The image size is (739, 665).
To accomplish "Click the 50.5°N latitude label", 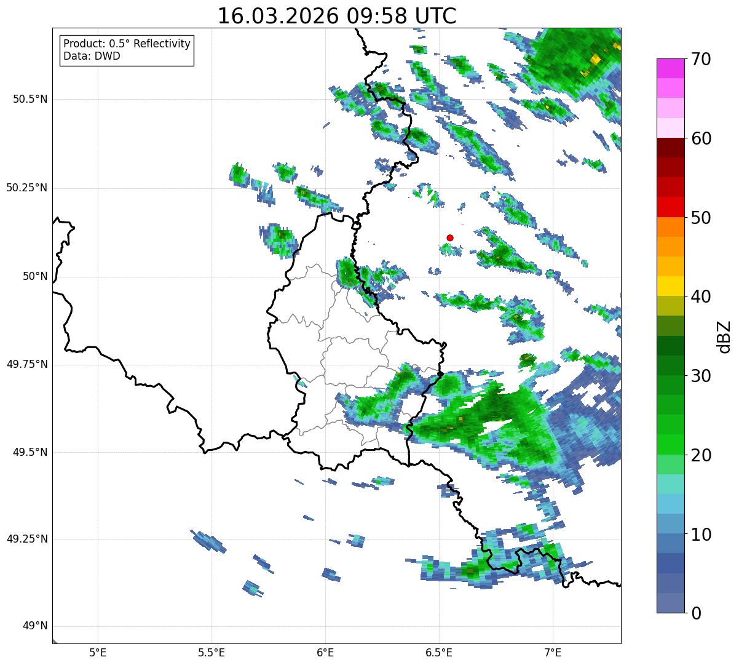I will [30, 99].
